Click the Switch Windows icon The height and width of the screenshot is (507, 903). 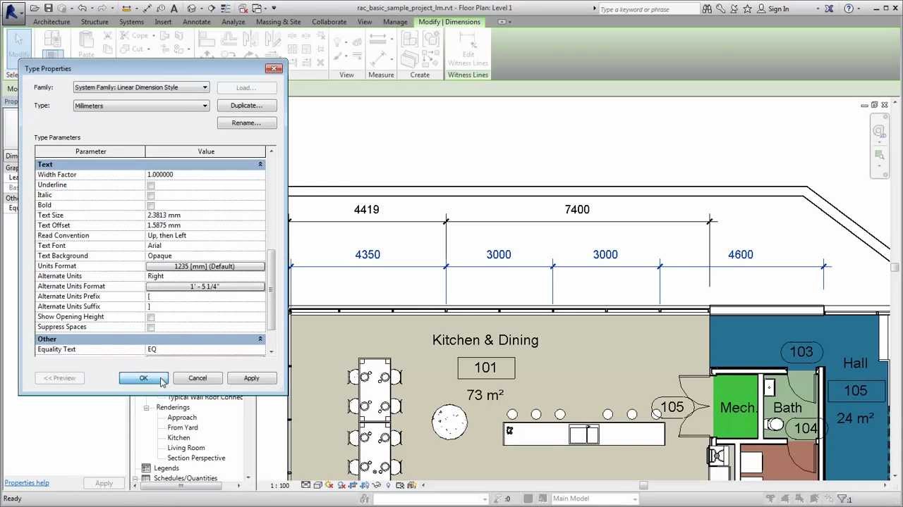click(x=257, y=8)
